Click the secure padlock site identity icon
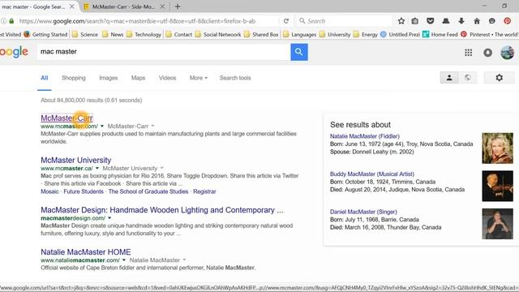The height and width of the screenshot is (292, 519). pyautogui.click(x=11, y=21)
